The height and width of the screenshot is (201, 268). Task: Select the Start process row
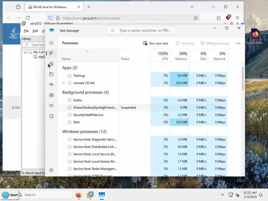click(143, 122)
